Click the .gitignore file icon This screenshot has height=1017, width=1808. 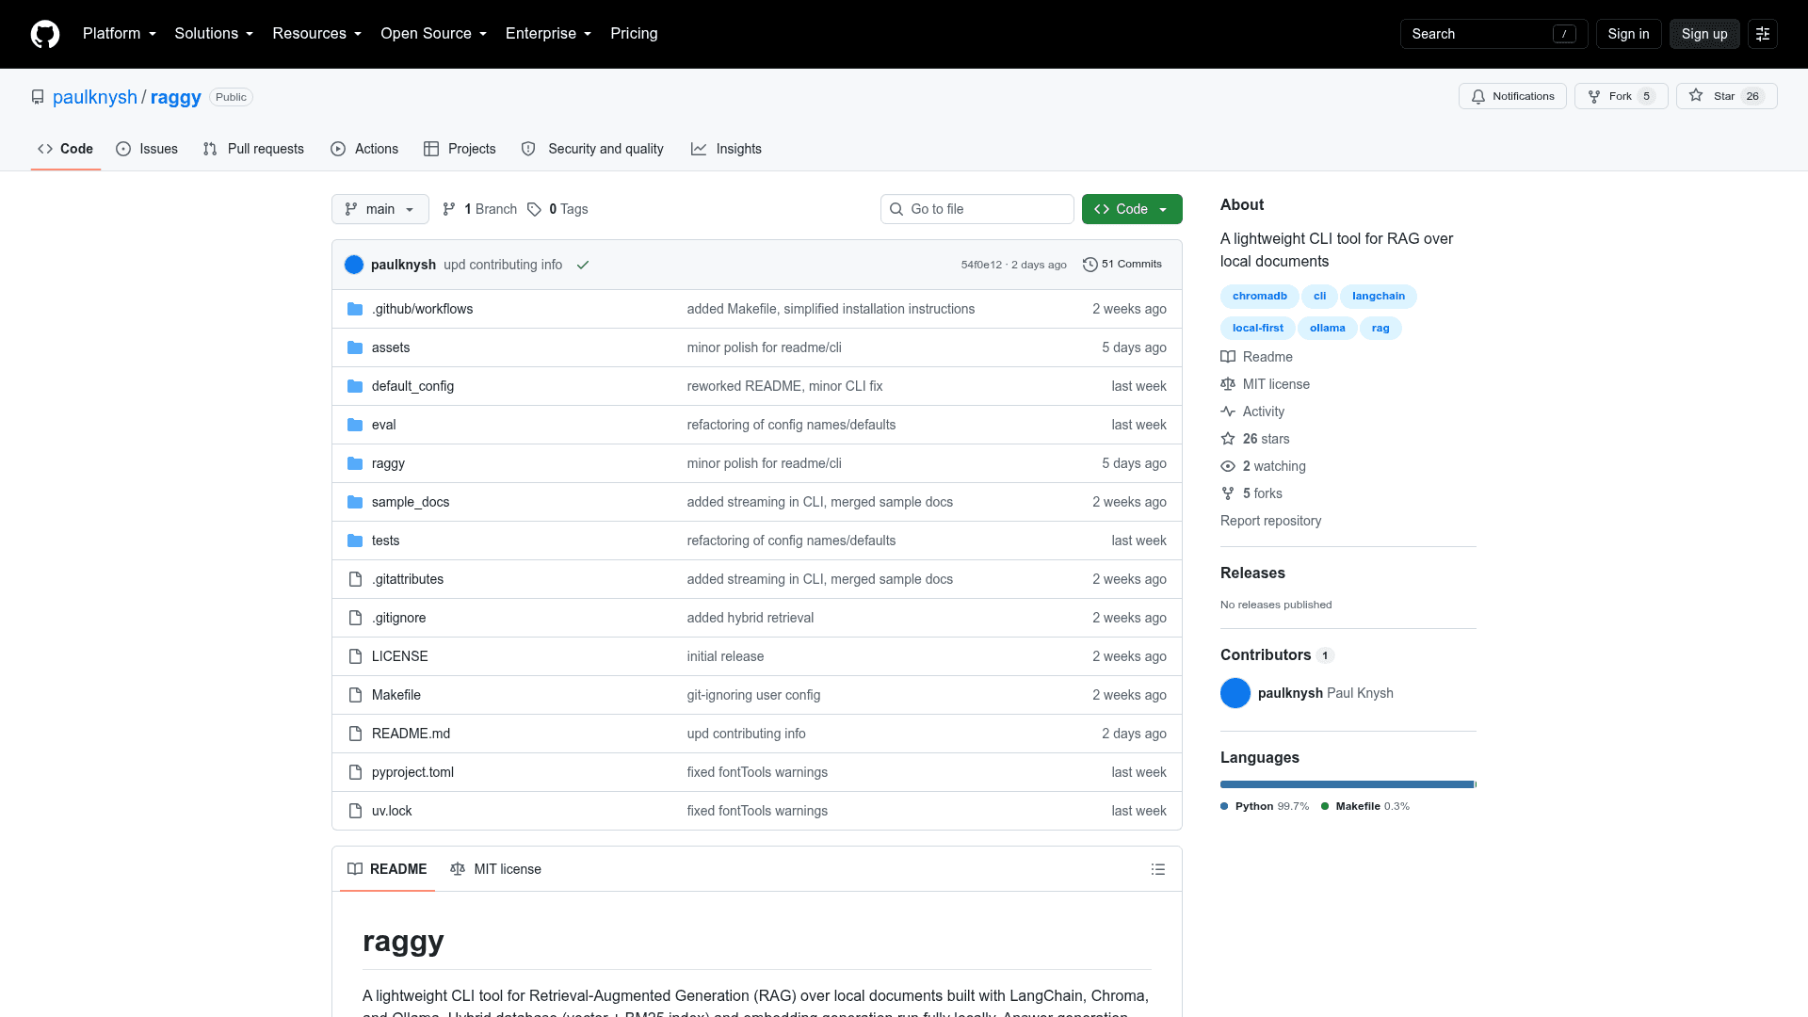click(x=355, y=618)
